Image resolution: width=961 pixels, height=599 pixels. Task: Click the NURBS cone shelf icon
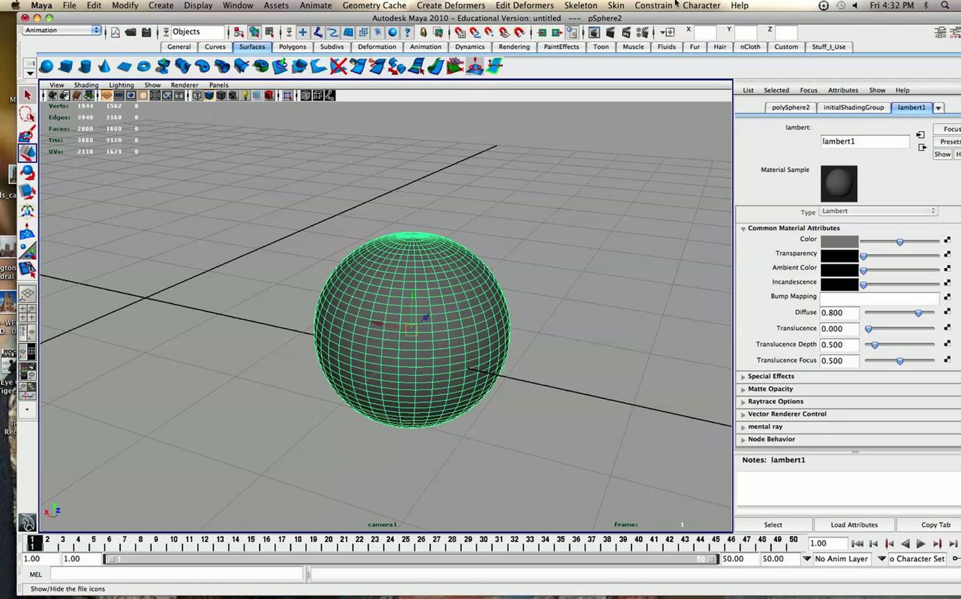104,66
